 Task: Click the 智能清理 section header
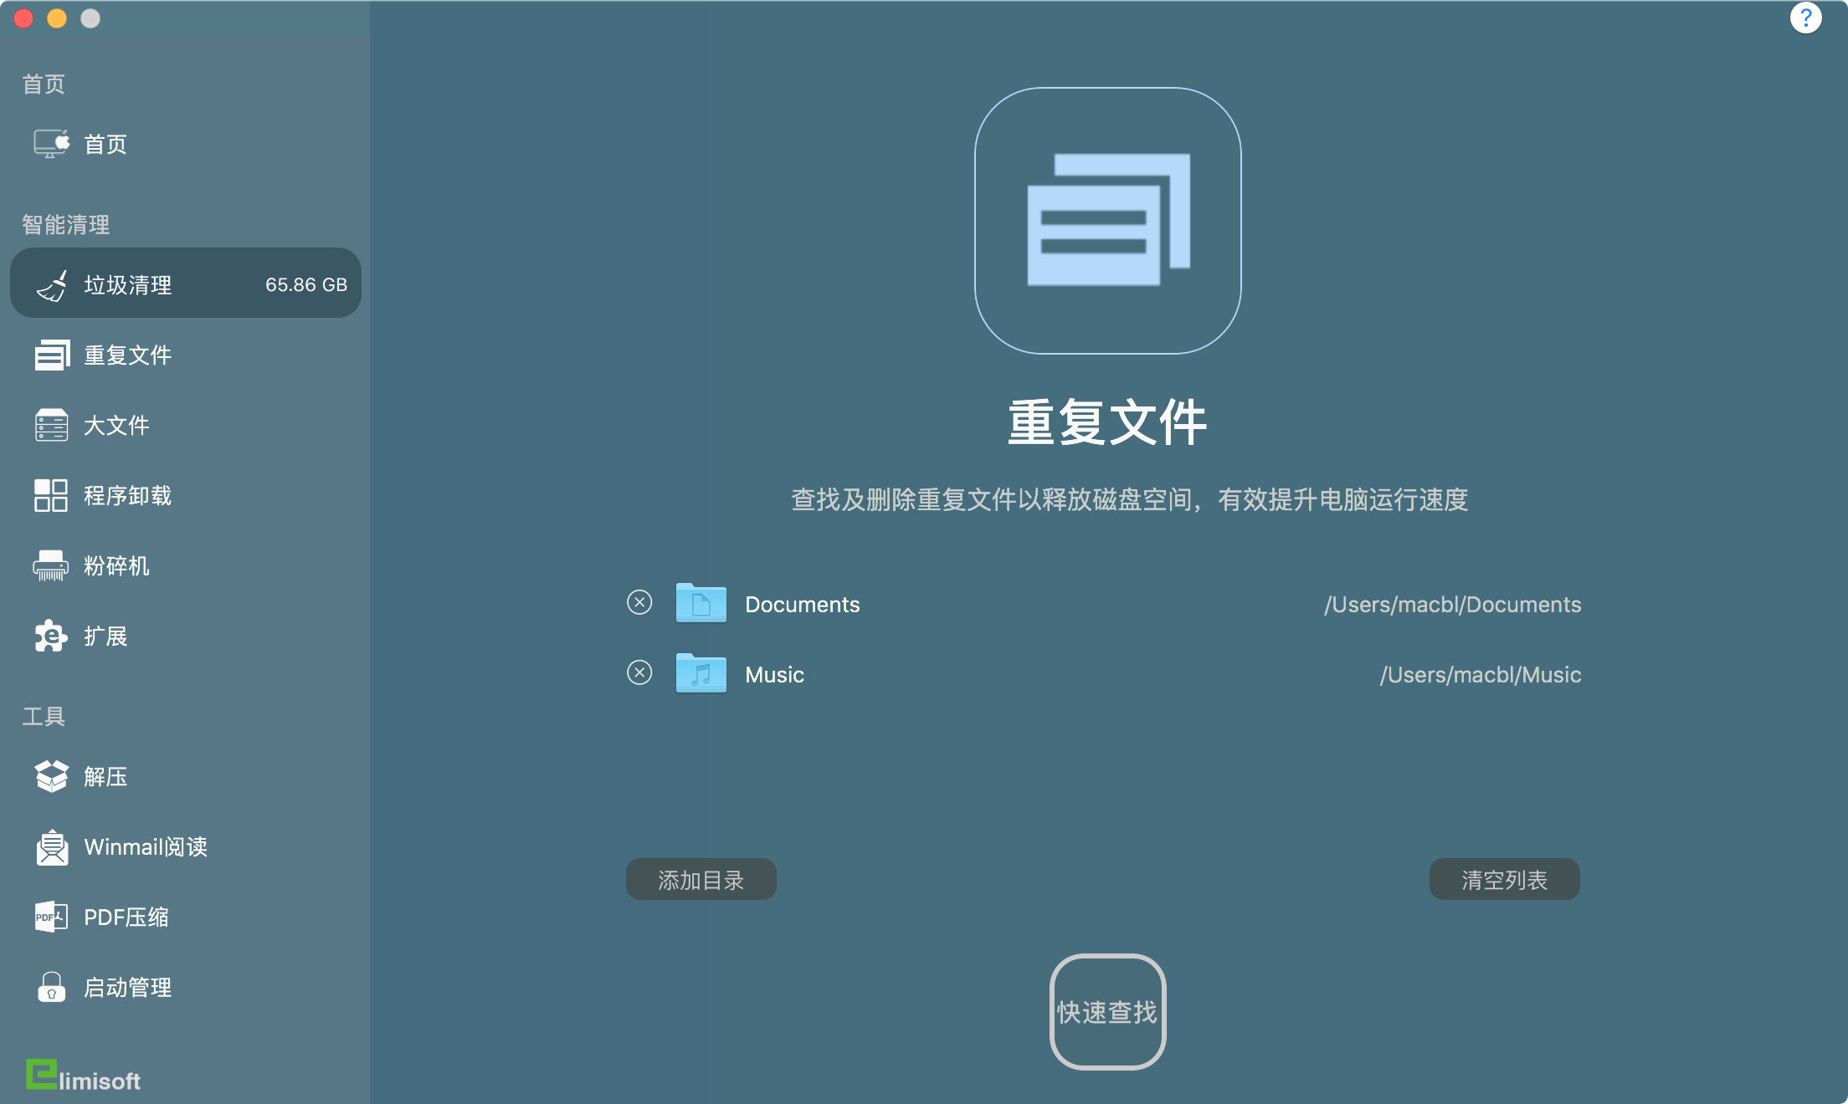pyautogui.click(x=66, y=224)
